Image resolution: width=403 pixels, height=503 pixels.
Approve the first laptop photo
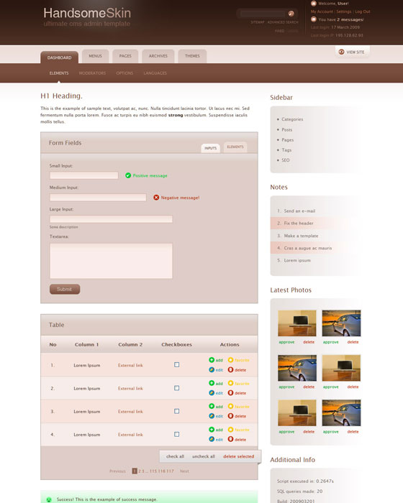tap(286, 342)
